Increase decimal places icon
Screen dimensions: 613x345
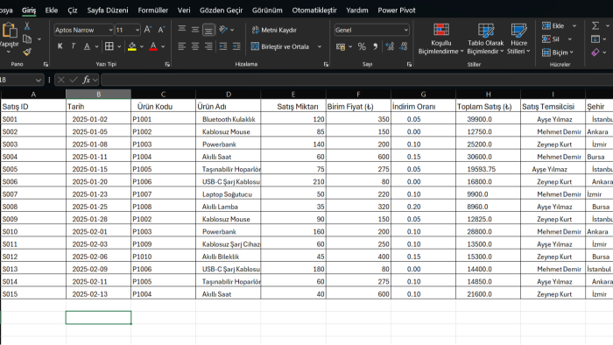pos(390,46)
